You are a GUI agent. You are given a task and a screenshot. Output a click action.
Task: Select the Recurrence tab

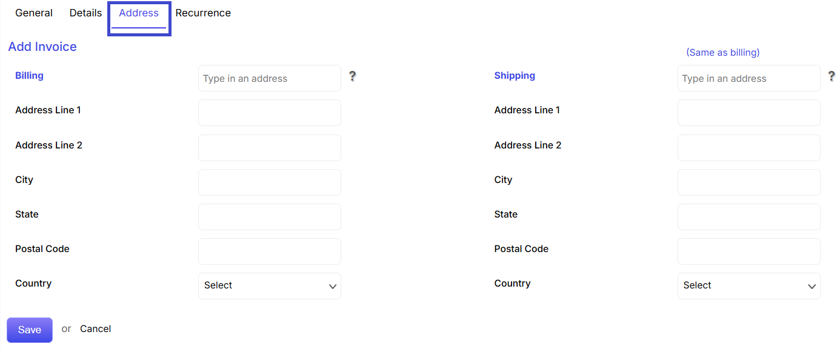point(203,13)
